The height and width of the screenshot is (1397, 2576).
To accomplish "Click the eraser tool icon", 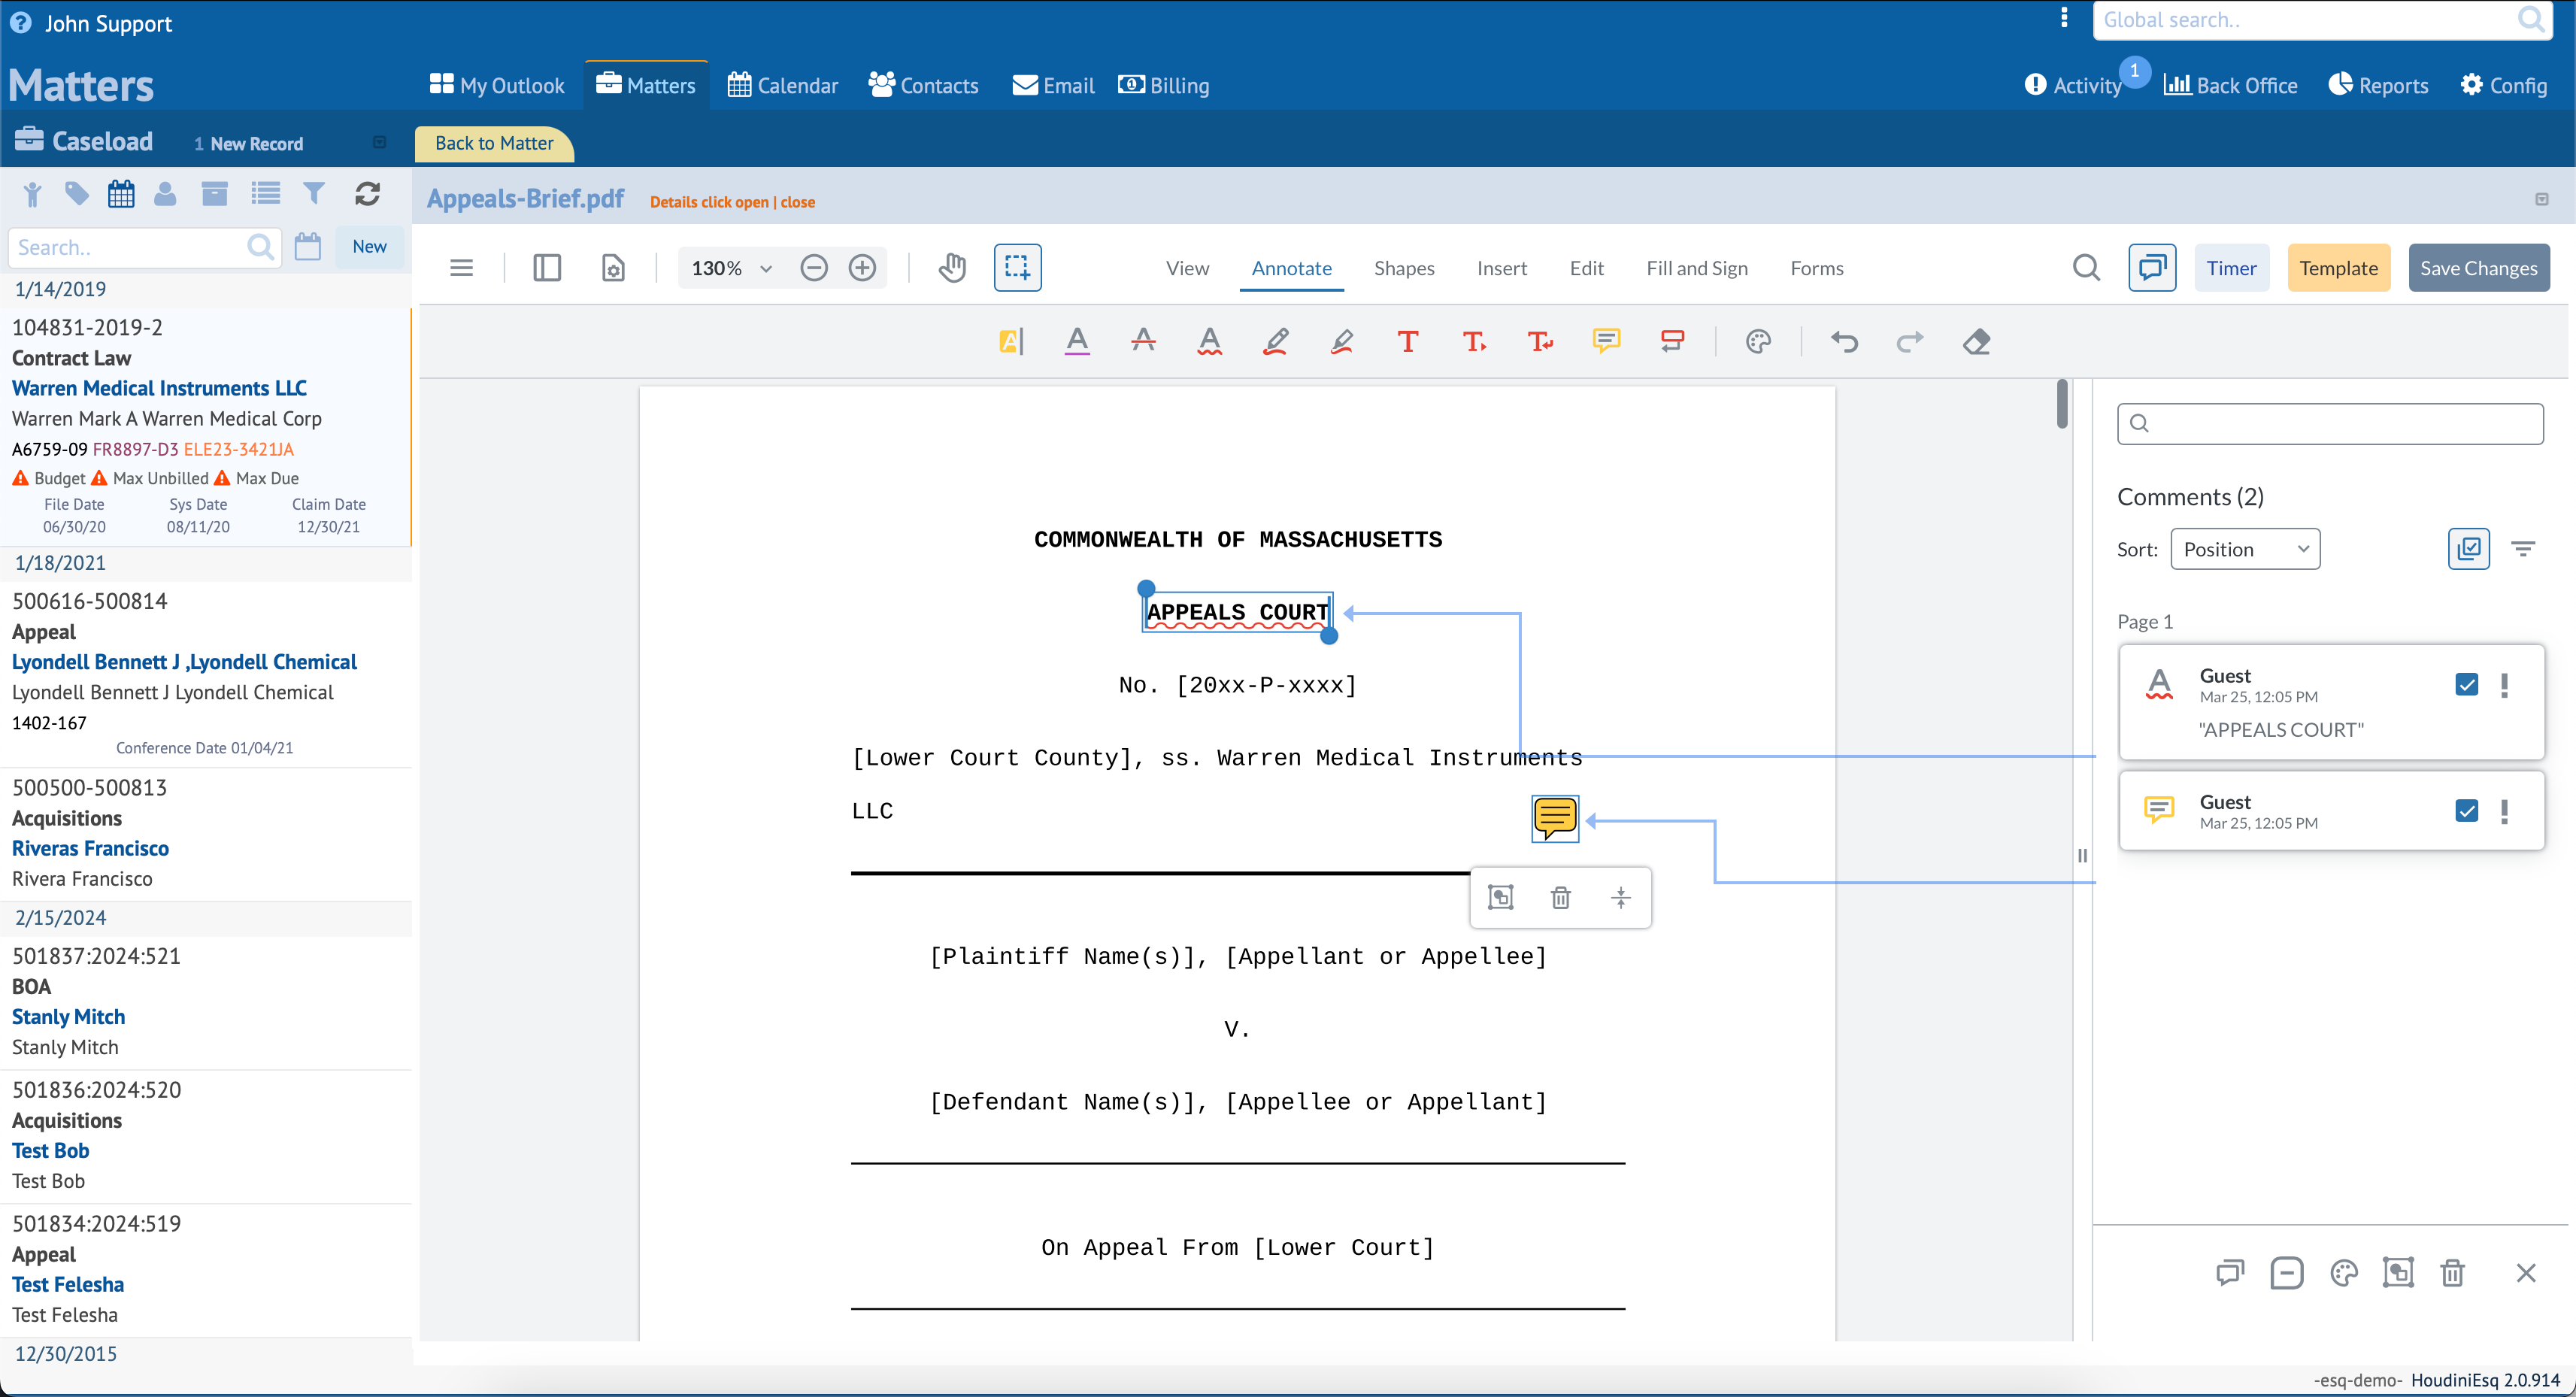I will point(1976,342).
